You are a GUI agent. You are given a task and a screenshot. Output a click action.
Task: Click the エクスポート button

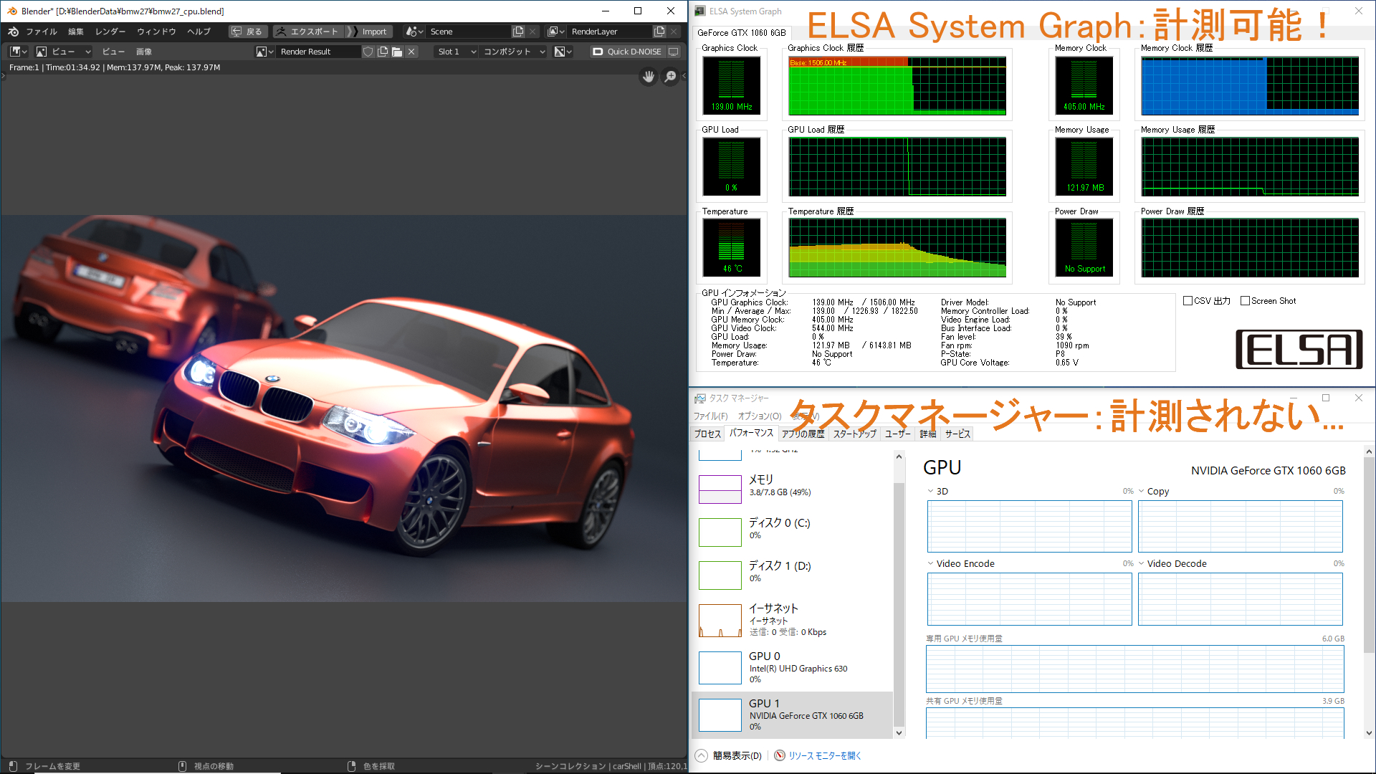pos(307,32)
